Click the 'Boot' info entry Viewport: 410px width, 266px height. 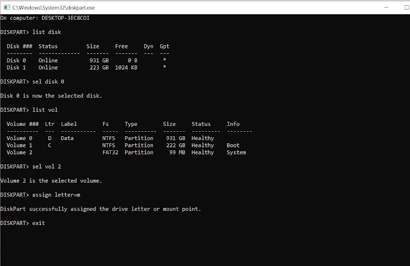233,145
